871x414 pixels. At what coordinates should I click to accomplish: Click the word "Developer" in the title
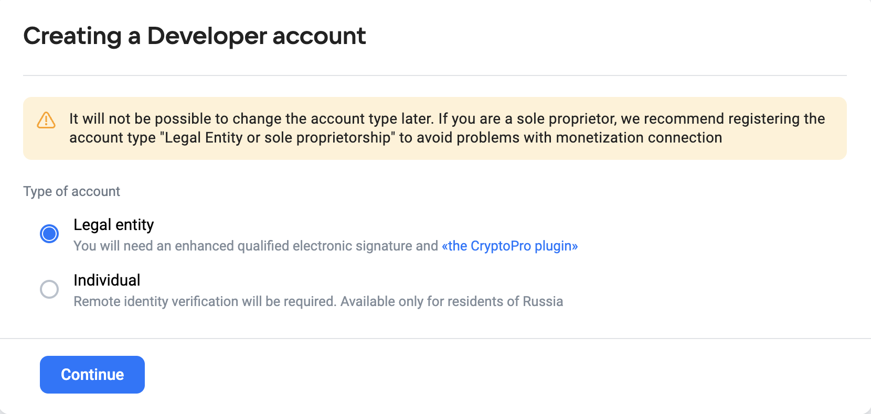207,36
